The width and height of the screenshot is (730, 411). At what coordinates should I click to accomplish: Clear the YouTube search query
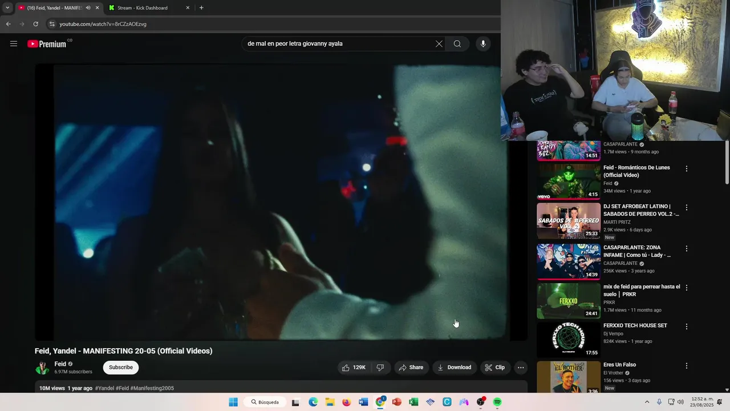439,43
